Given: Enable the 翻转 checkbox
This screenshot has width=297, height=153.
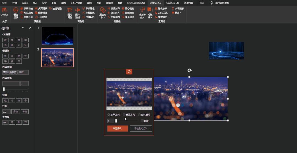Looking at the screenshot, I should point(142,121).
